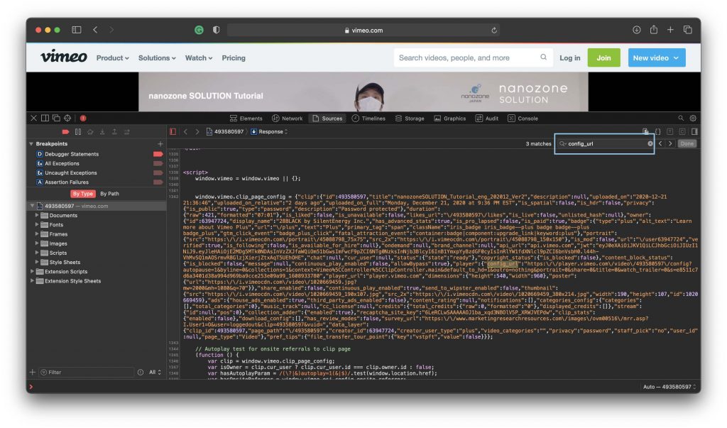Click the New video button
727x428 pixels.
point(657,58)
